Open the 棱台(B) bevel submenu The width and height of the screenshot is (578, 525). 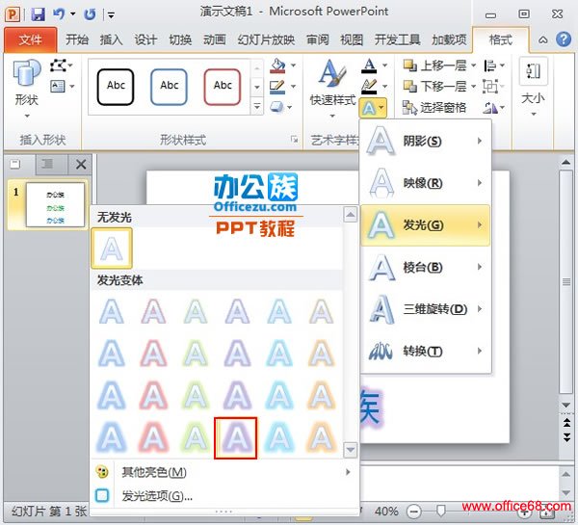tap(426, 267)
